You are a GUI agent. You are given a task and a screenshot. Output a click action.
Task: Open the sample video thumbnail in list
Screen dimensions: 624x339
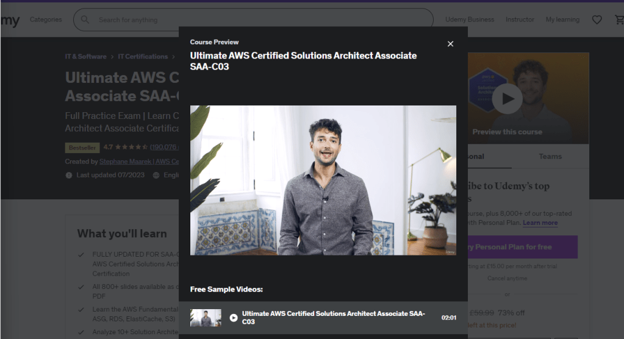[206, 318]
